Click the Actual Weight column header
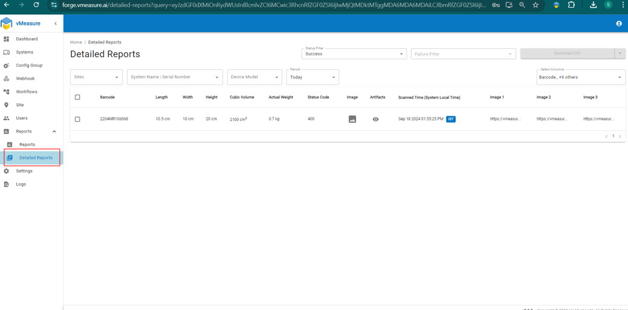Screen dimensions: 628x310 pyautogui.click(x=281, y=97)
